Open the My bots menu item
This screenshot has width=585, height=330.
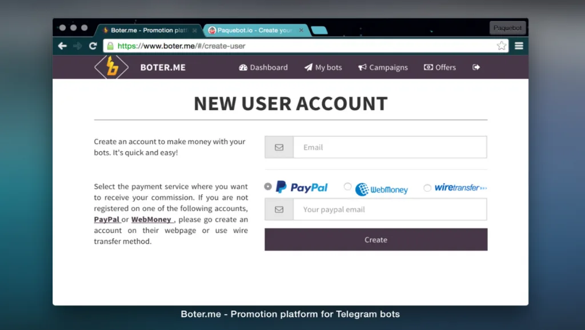[x=323, y=67]
